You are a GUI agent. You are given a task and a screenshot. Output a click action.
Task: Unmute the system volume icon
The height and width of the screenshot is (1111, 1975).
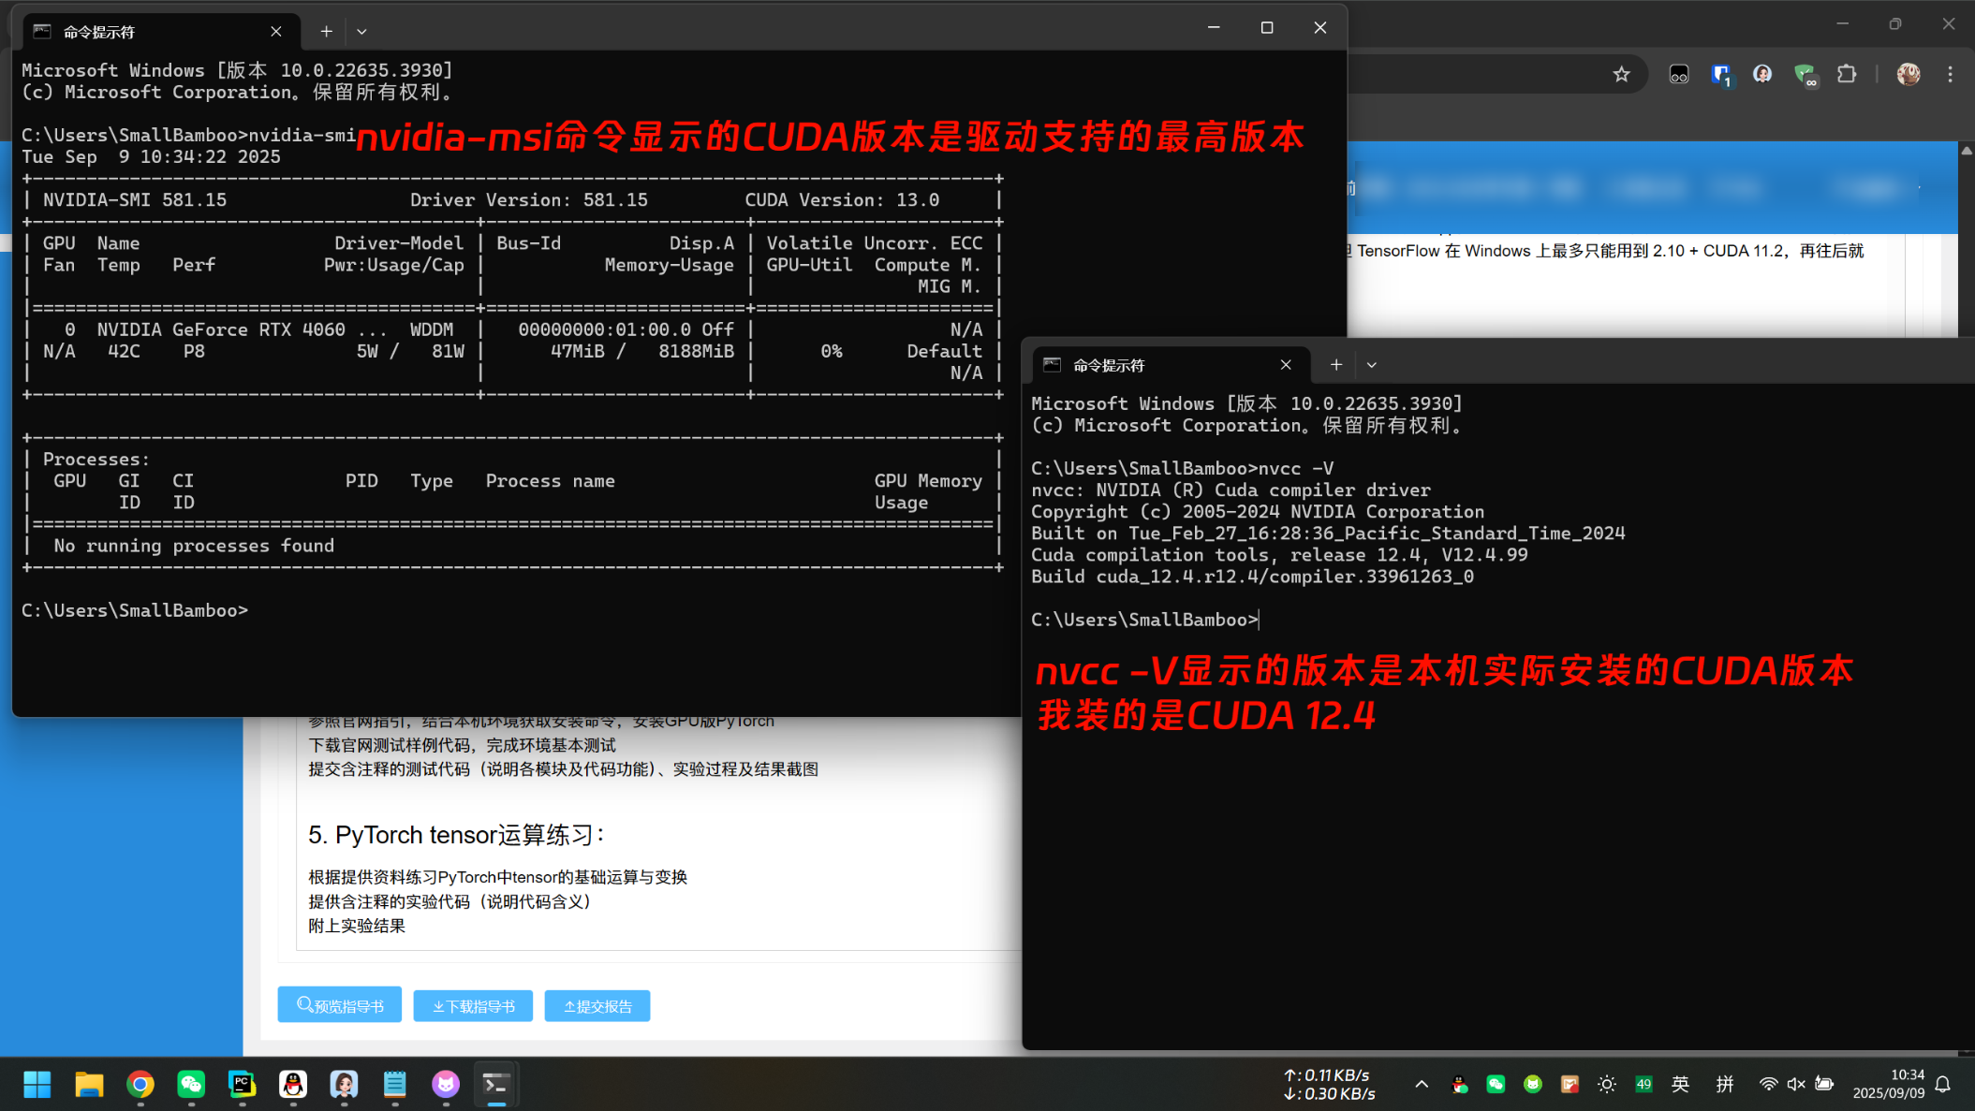tap(1795, 1084)
